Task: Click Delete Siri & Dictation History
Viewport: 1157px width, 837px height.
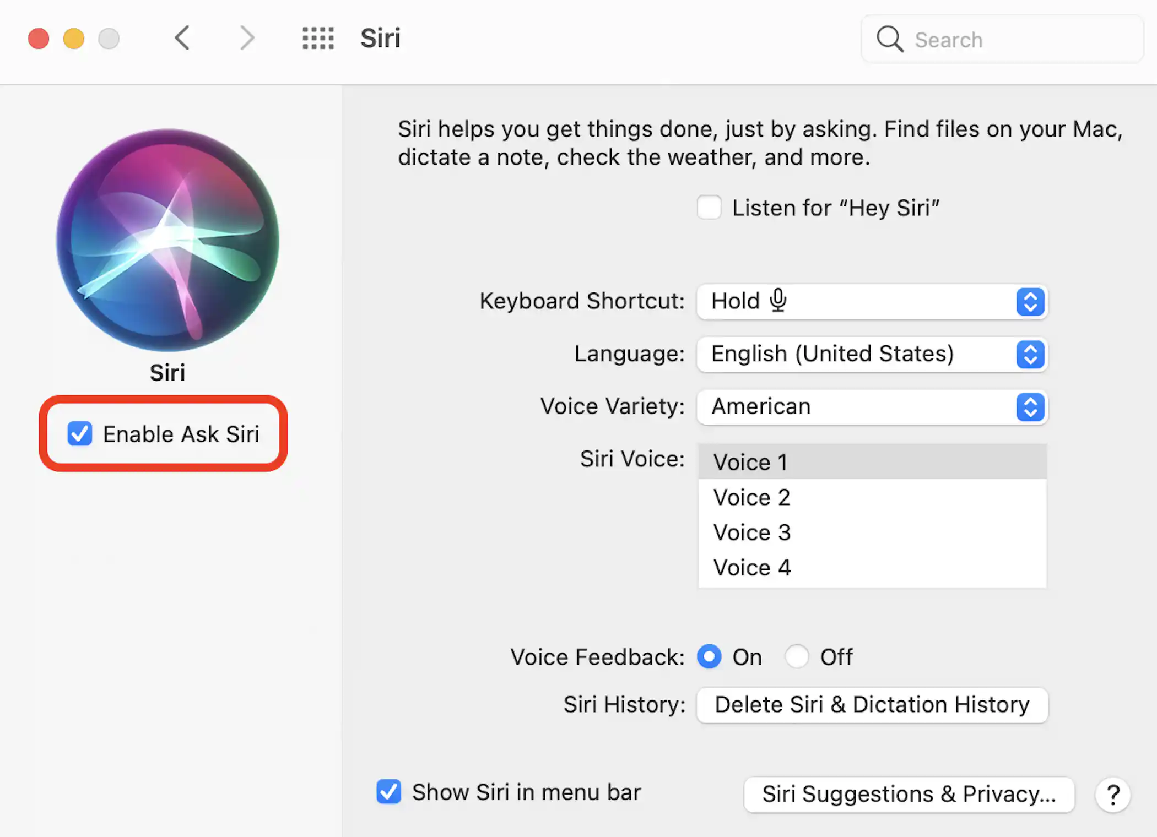Action: click(x=872, y=705)
